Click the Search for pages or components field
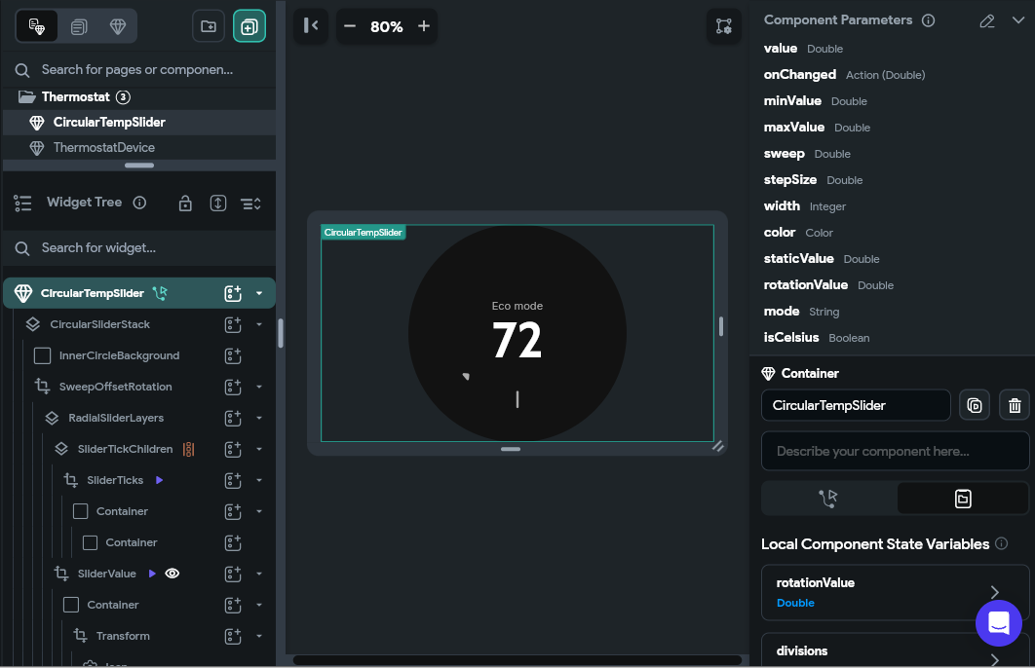 [139, 70]
